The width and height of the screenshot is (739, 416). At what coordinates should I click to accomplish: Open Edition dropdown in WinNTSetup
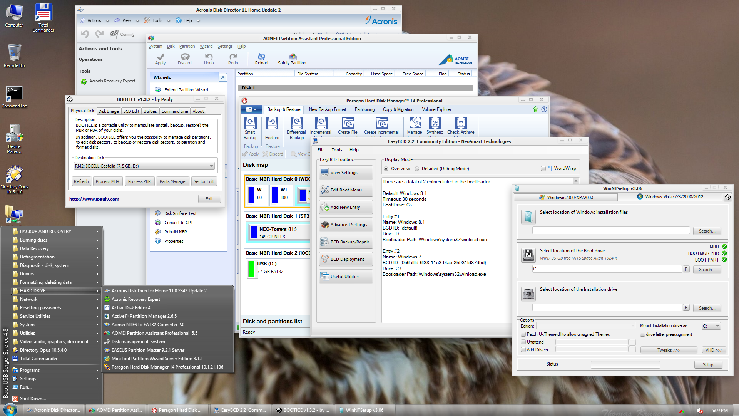(x=586, y=326)
